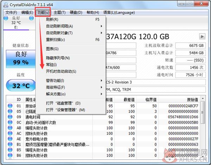Open the 硬盘(D) menu
Viewport: 211px width, 165px height.
(x=76, y=13)
